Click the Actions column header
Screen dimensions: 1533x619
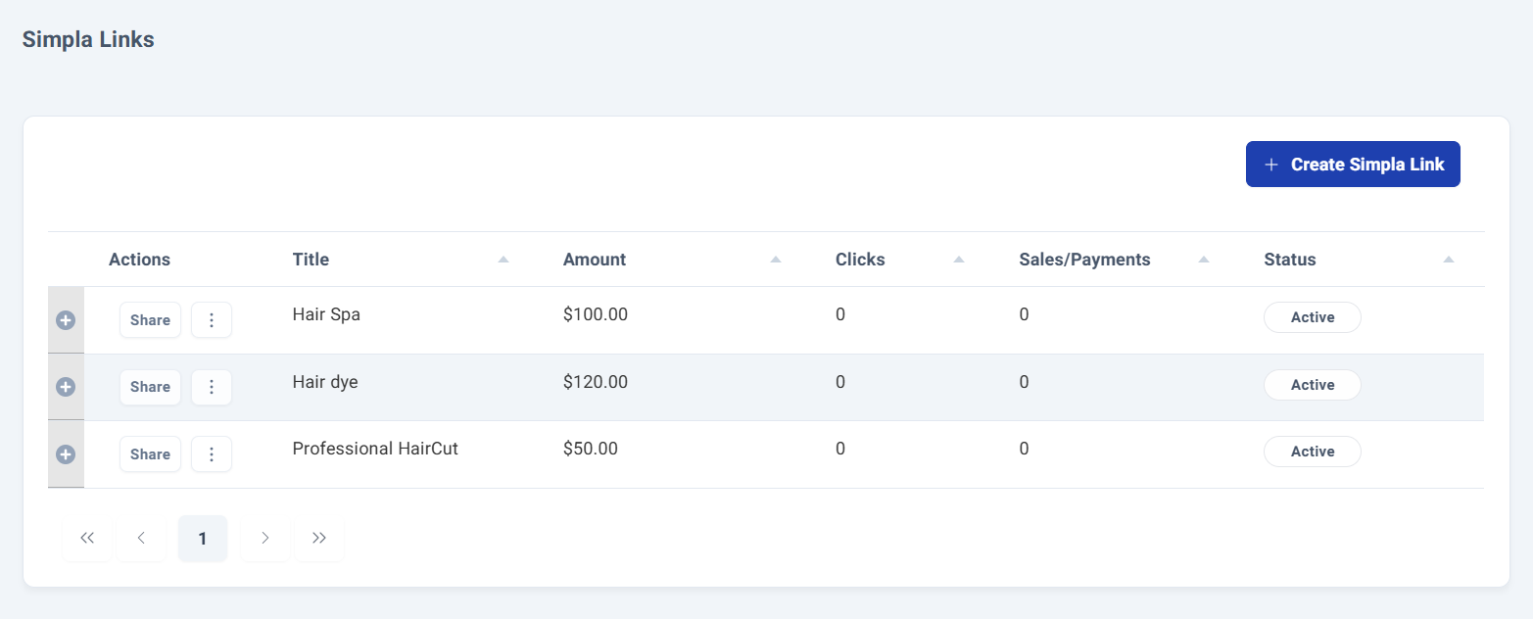point(139,260)
